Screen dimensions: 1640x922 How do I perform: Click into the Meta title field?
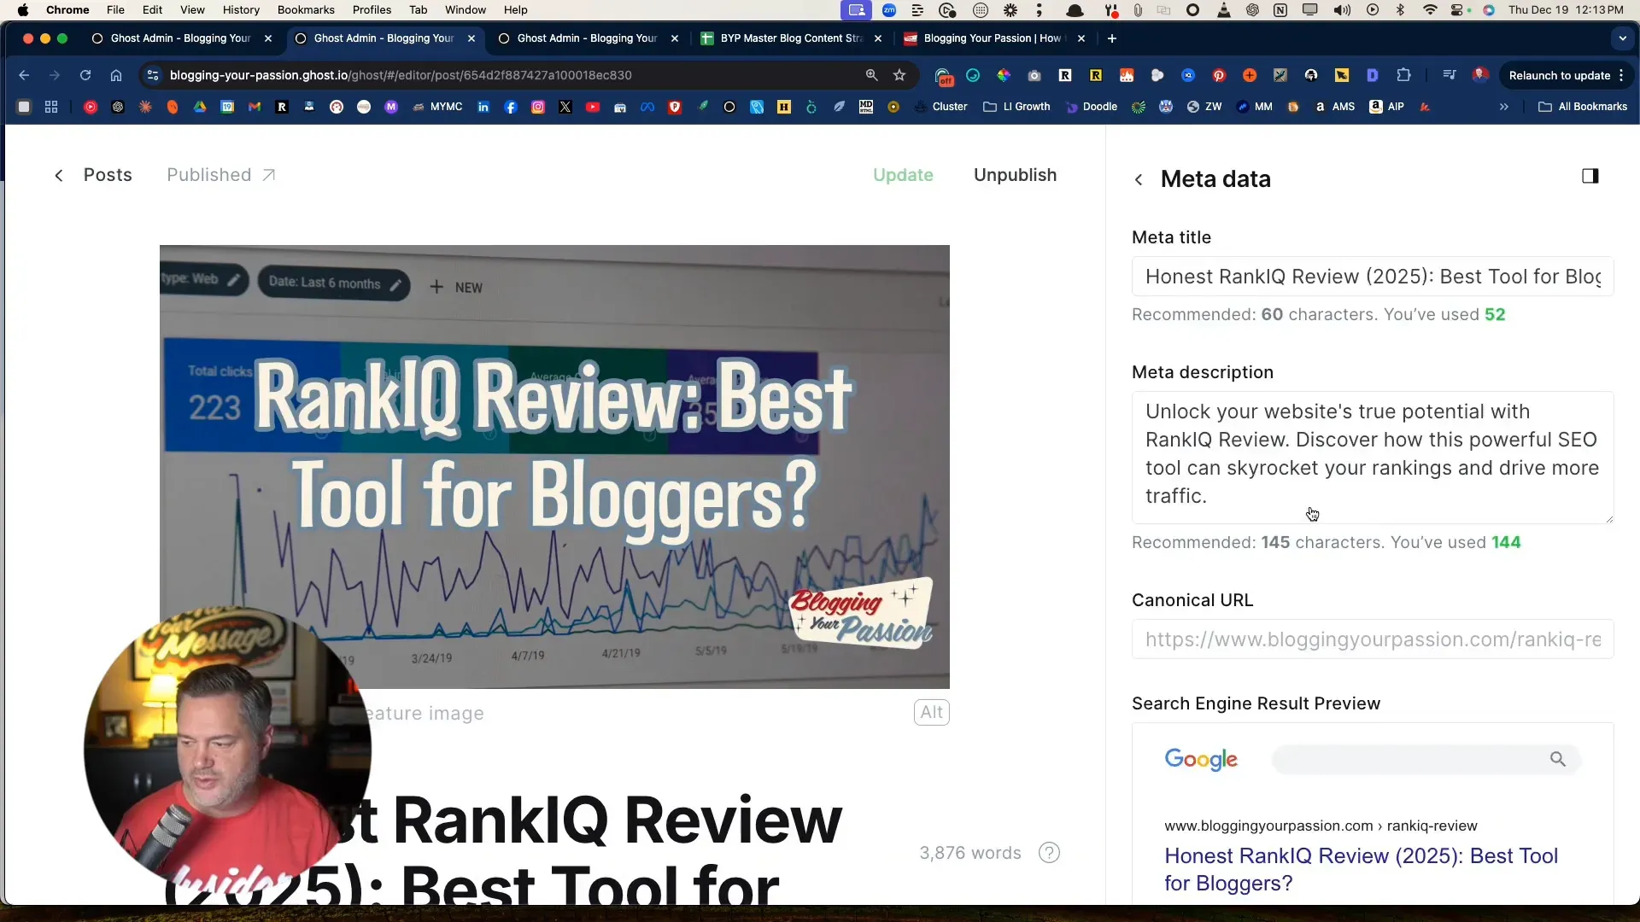point(1372,277)
